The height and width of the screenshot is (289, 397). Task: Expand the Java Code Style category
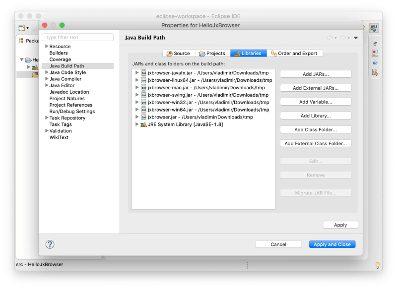click(x=47, y=72)
